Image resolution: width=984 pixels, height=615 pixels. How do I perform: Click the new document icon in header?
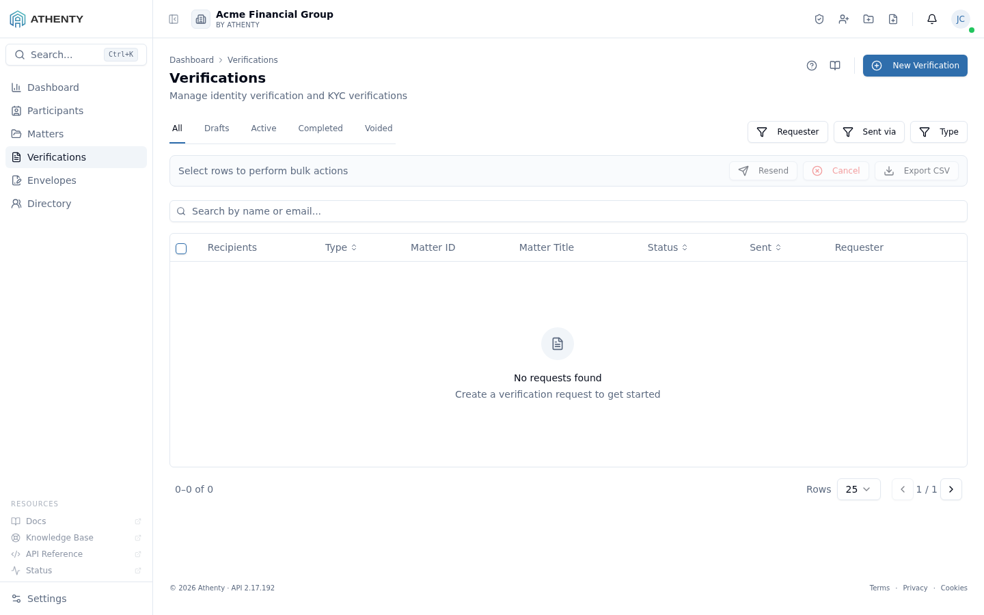point(893,19)
